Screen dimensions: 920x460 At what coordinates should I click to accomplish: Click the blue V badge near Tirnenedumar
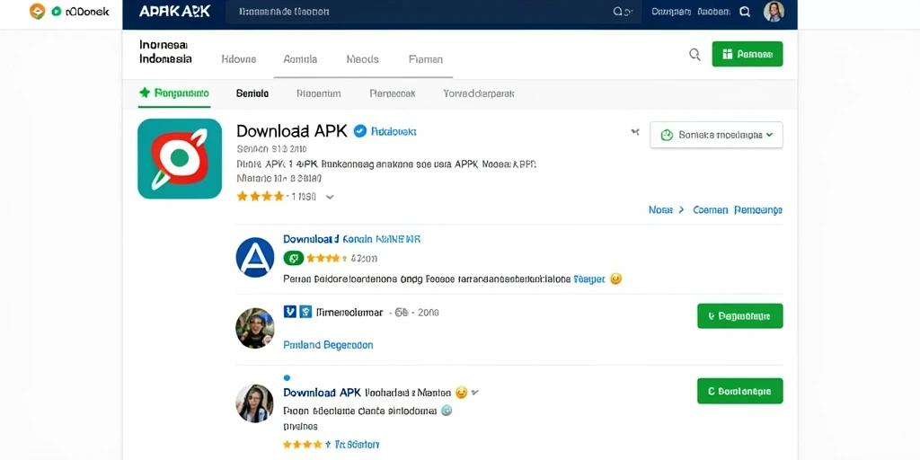(290, 312)
